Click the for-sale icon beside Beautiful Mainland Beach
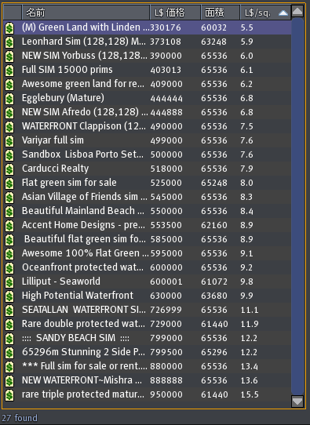The height and width of the screenshot is (425, 310). [x=9, y=212]
